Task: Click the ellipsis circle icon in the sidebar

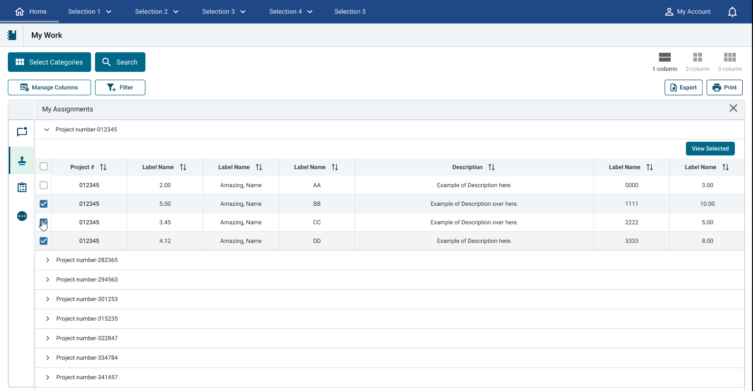Action: tap(22, 216)
